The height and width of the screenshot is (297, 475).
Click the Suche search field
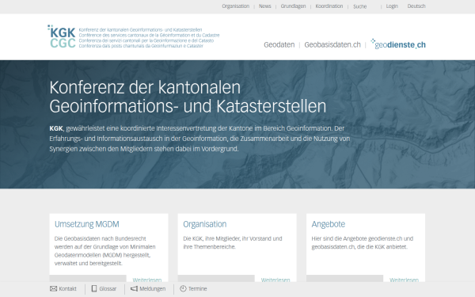365,6
